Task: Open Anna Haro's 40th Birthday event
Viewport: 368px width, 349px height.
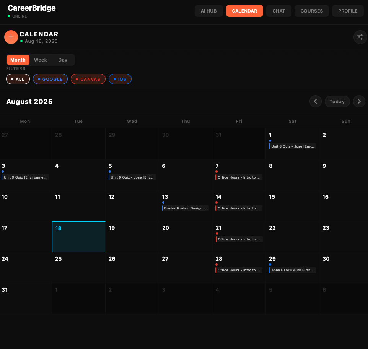Action: tap(293, 270)
